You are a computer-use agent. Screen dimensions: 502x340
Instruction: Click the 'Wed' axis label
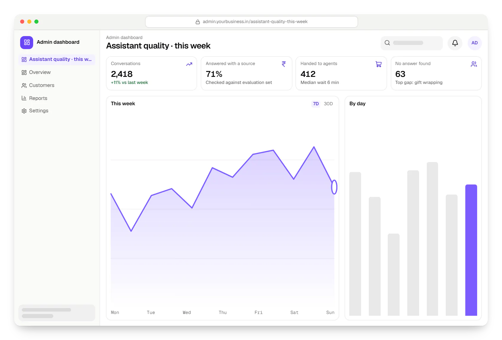(x=187, y=313)
